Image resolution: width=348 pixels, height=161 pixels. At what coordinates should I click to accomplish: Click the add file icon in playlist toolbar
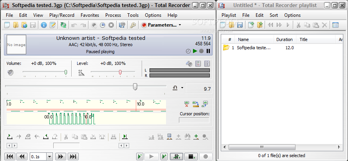[251, 25]
